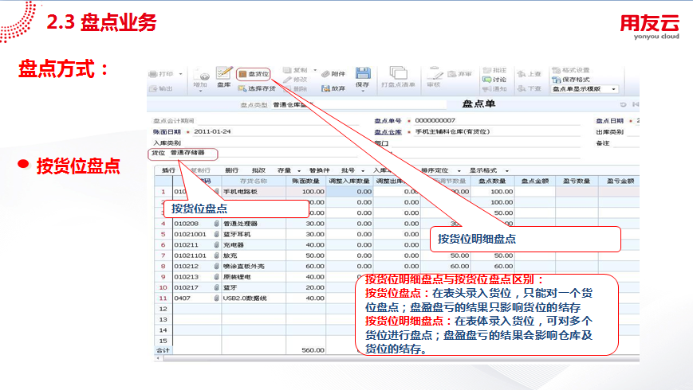Select the 普通处理器 cell
693x390 pixels.
[254, 224]
